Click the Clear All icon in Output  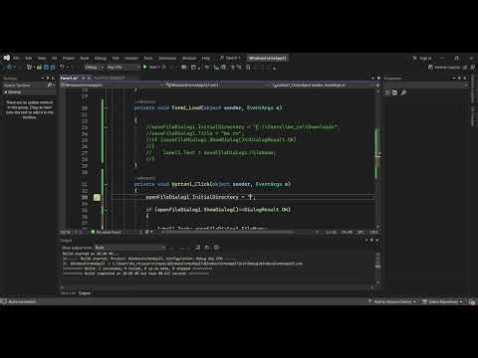(198, 248)
